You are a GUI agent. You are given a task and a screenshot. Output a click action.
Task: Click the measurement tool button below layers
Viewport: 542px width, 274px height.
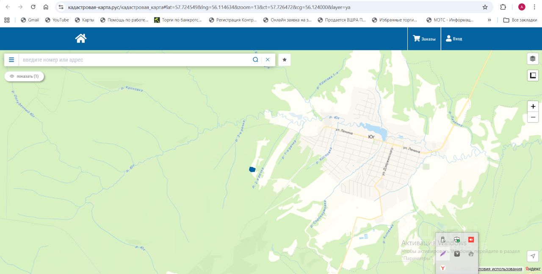coord(533,76)
